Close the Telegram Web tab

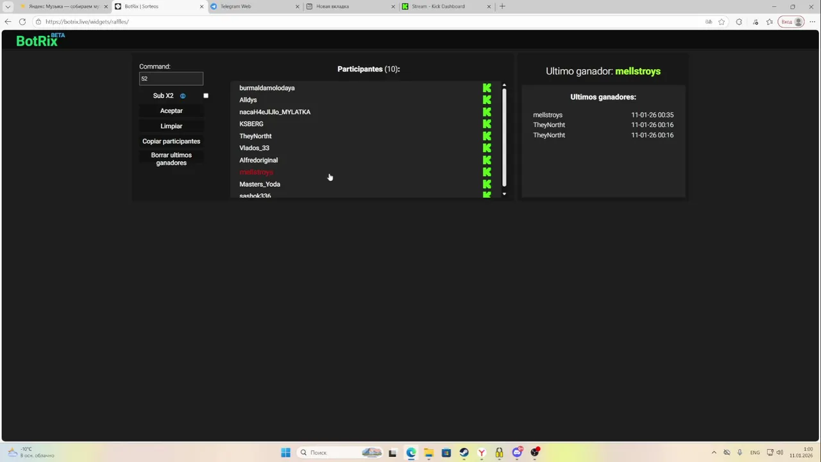click(297, 6)
